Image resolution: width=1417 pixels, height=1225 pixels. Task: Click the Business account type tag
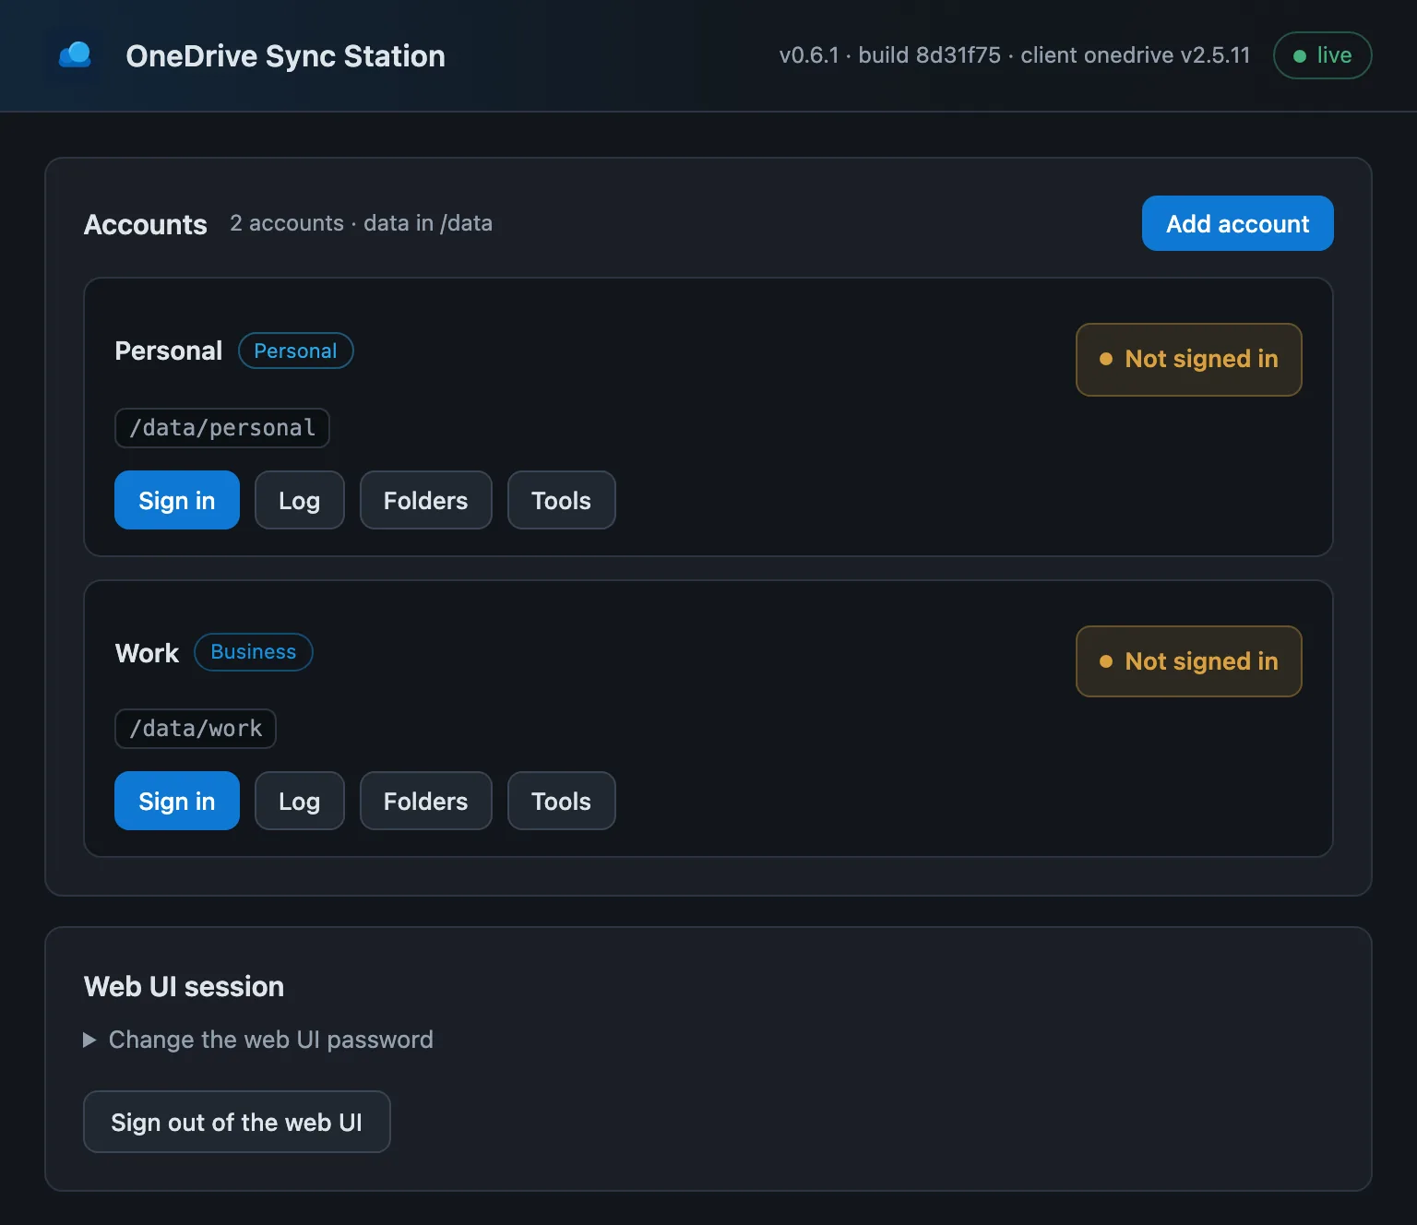tap(254, 652)
